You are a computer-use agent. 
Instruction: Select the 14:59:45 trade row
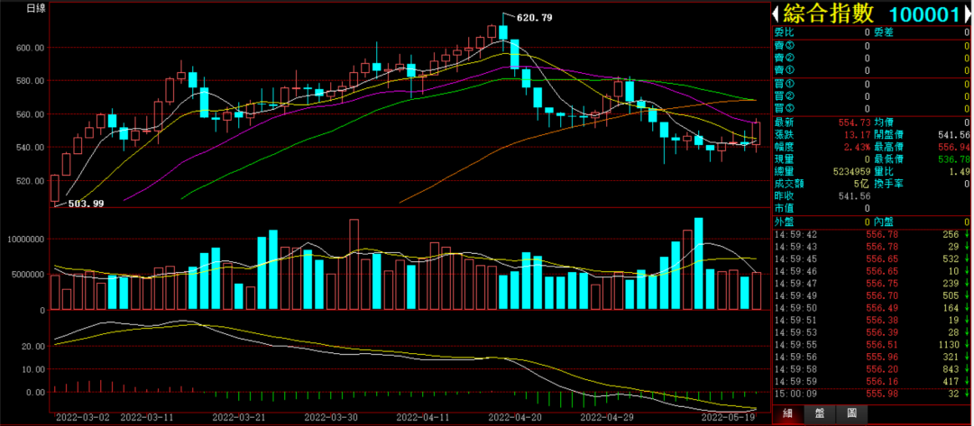point(871,258)
